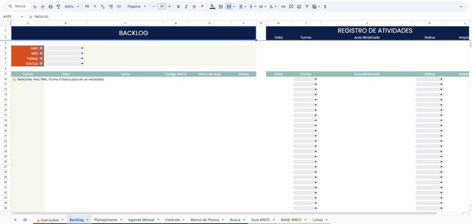Click the print icon

51,7
